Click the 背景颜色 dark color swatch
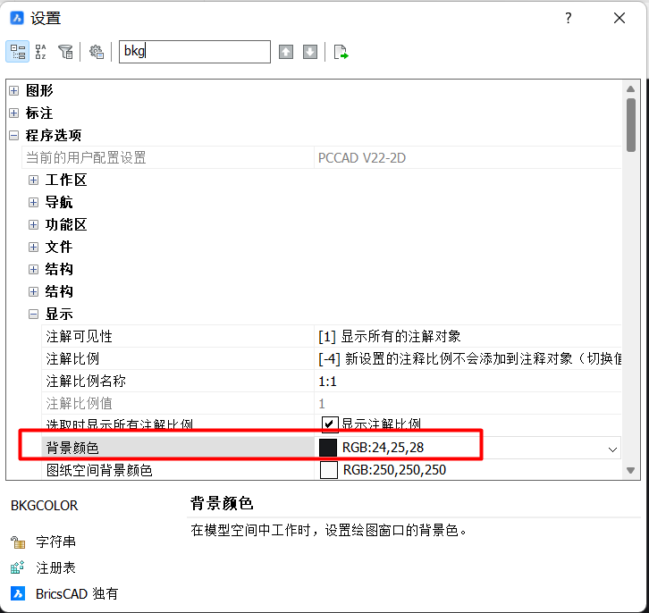Screen dimensions: 649x613 328,447
